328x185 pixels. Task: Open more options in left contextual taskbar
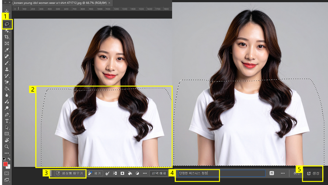[x=145, y=173]
